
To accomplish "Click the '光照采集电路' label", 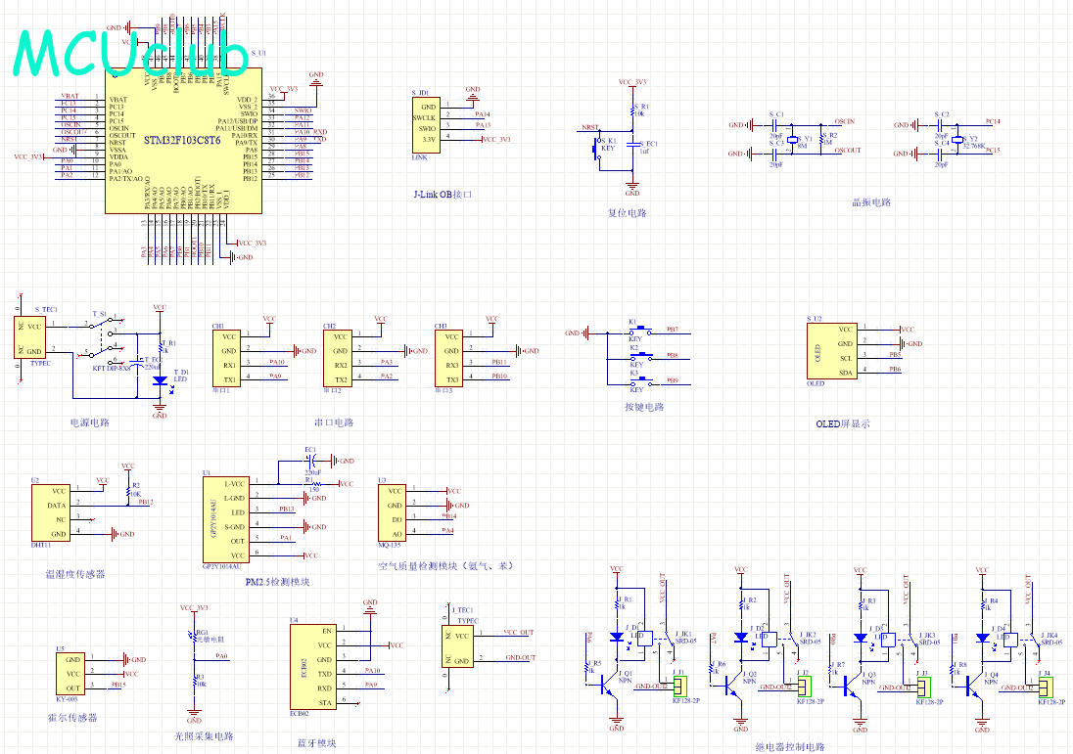I will coord(204,736).
